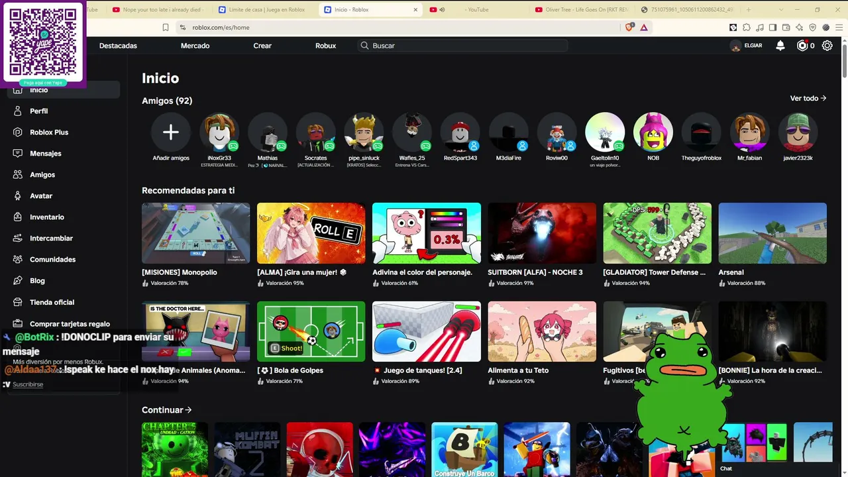Viewport: 848px width, 477px height.
Task: Click Ver todo friends link
Action: tap(808, 98)
